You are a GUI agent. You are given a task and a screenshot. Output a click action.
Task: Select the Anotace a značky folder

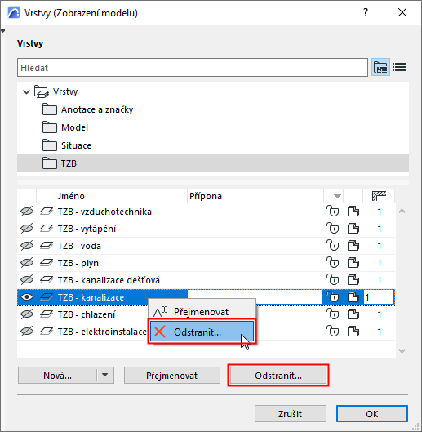click(x=97, y=109)
